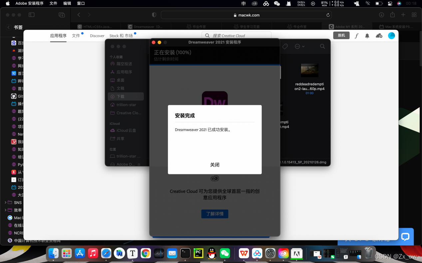Open the Finder more actions dropdown
The image size is (422, 263).
pos(300,46)
